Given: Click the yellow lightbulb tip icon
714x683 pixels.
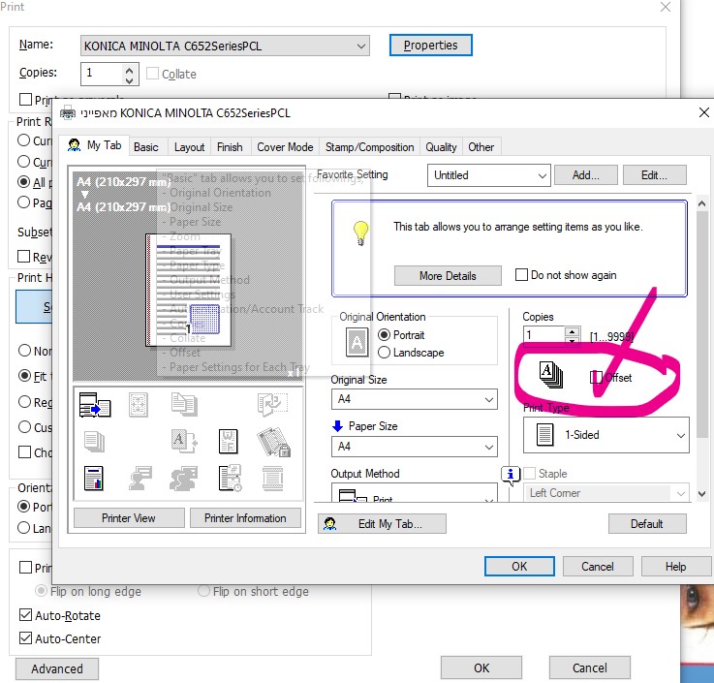Looking at the screenshot, I should click(360, 233).
